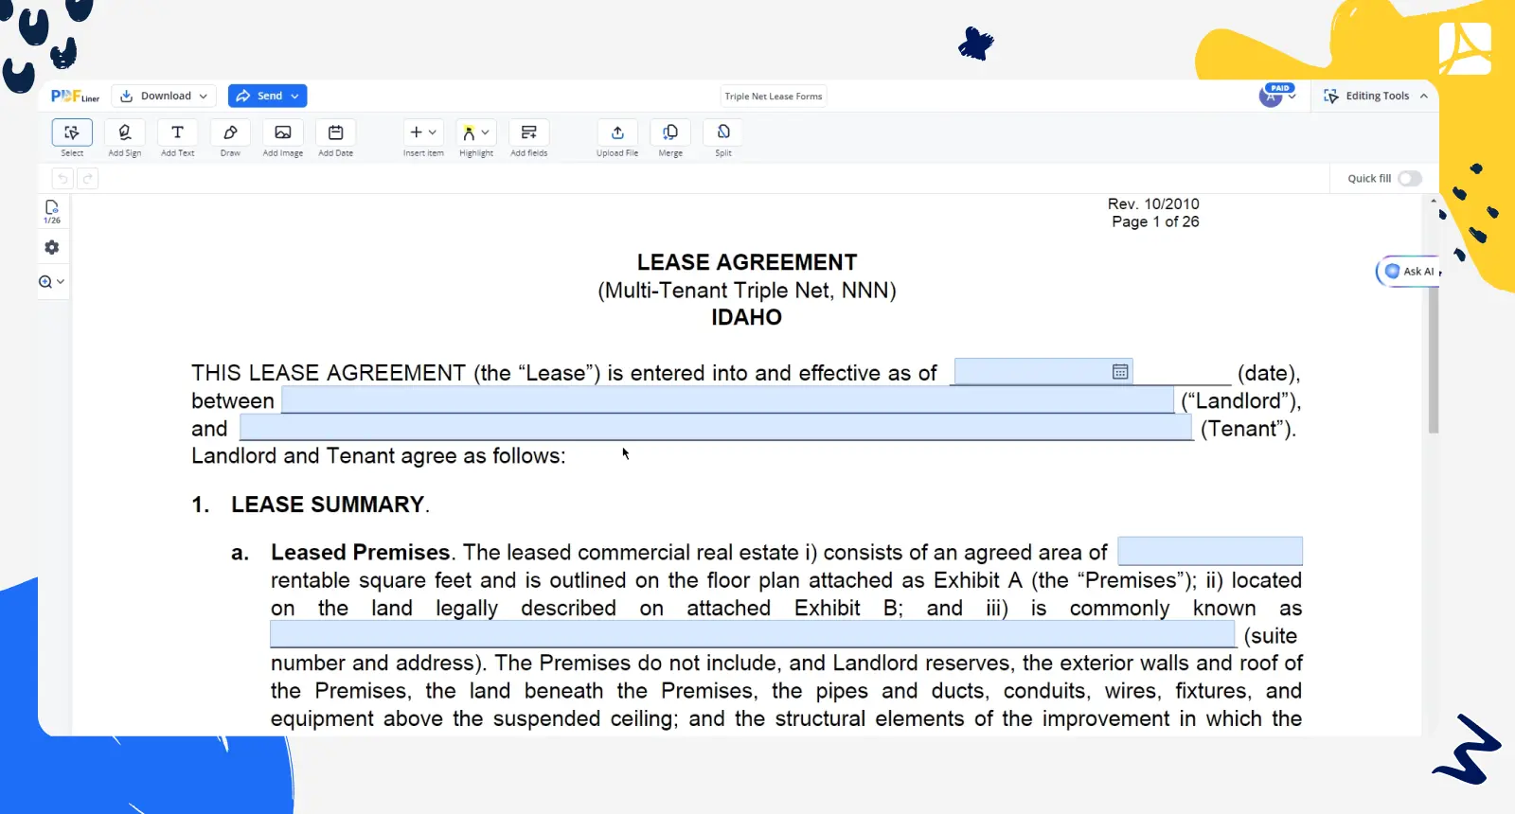This screenshot has width=1515, height=814.
Task: Click '(Multi-Tenant Triple Net, NNN)' subtitle
Action: (x=747, y=291)
